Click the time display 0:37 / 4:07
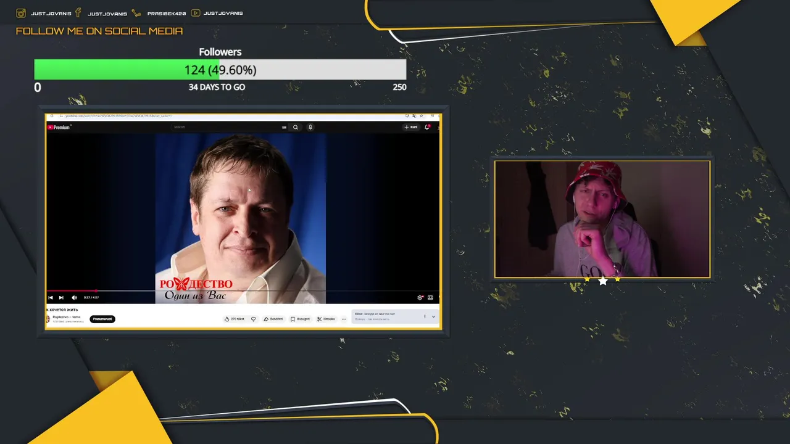The image size is (790, 444). 91,297
